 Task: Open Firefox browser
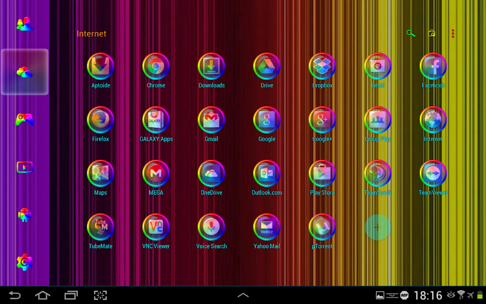click(101, 120)
